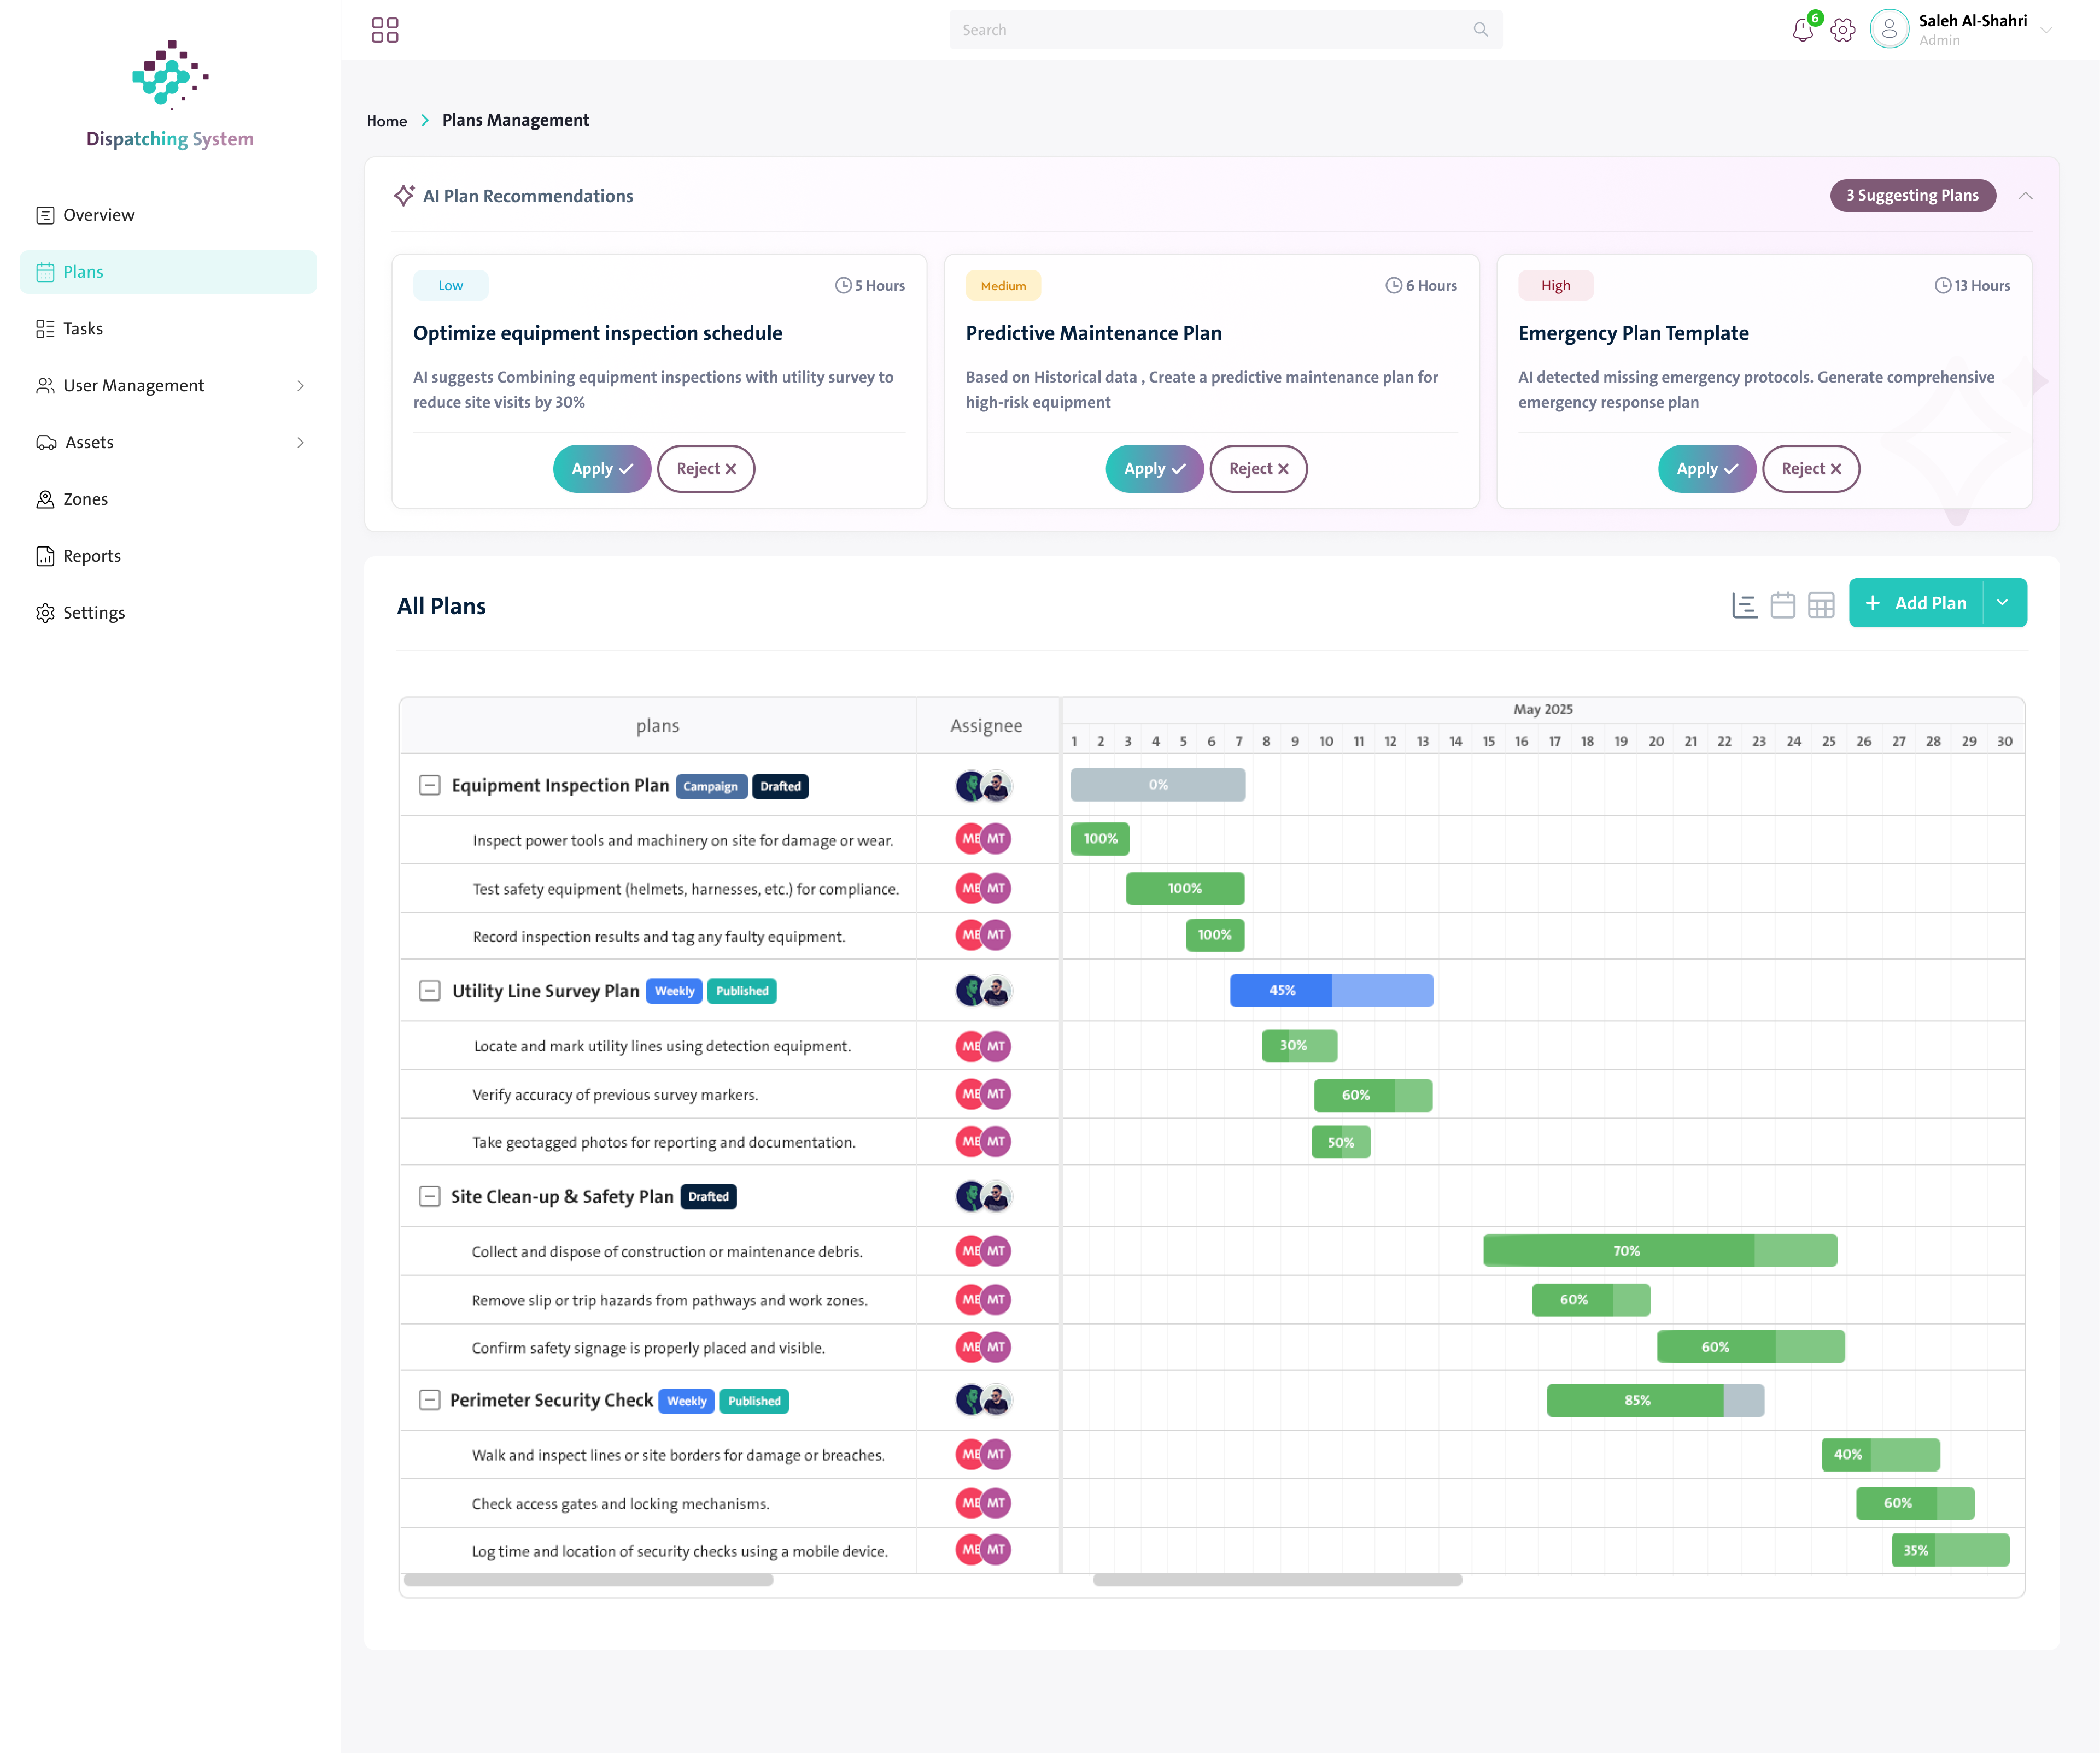Apply the Predictive Maintenance Plan
Image resolution: width=2100 pixels, height=1753 pixels.
pos(1154,469)
